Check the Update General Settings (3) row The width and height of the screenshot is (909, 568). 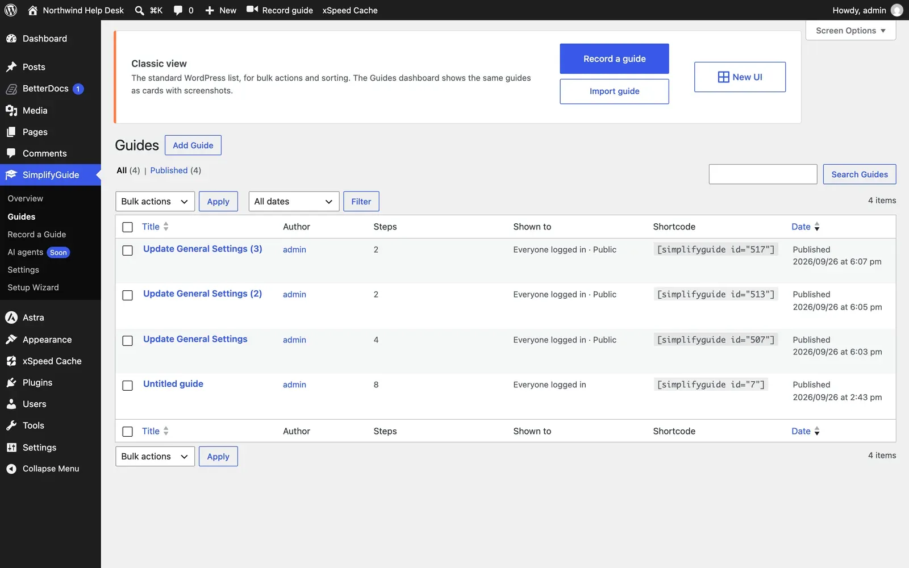(x=128, y=250)
